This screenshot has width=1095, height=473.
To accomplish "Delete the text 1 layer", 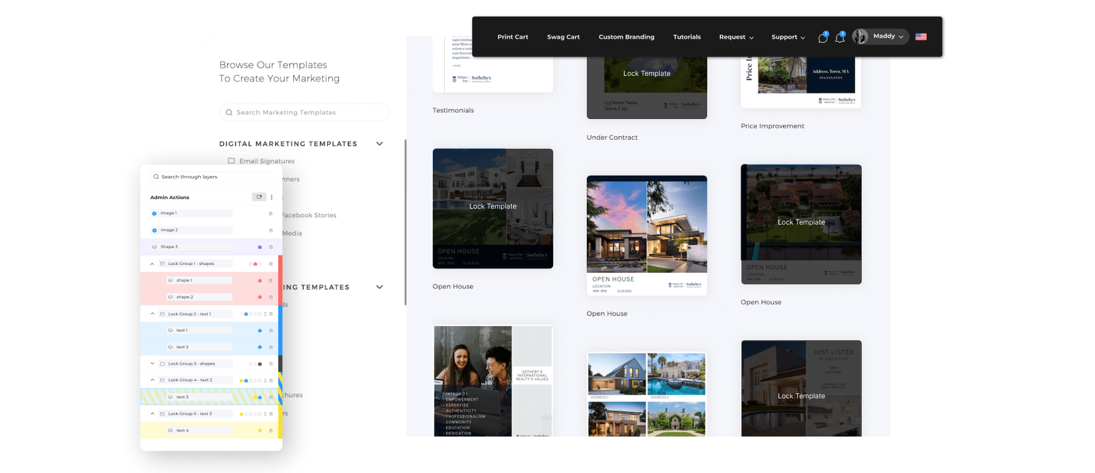I will pos(271,331).
